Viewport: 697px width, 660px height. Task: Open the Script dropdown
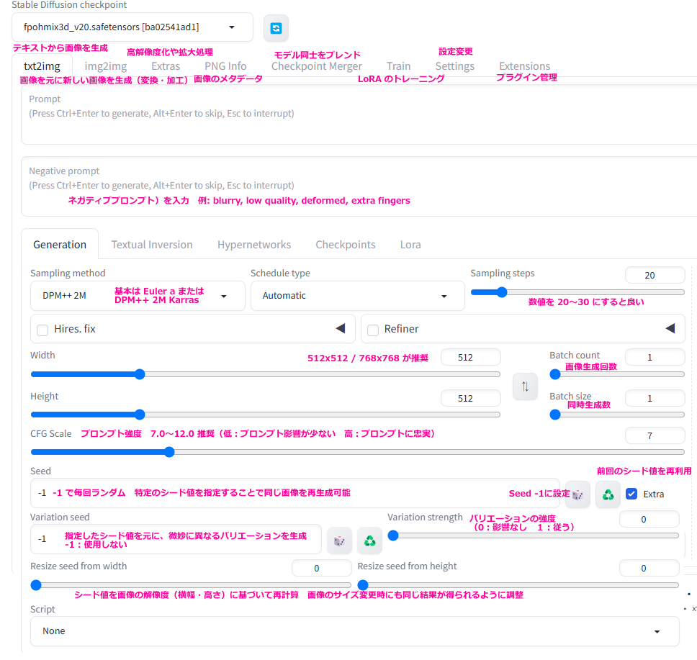[x=354, y=631]
